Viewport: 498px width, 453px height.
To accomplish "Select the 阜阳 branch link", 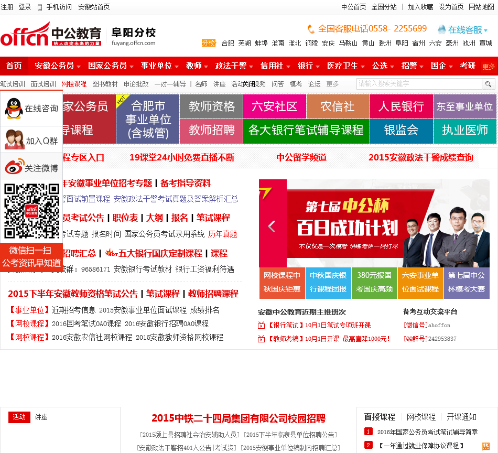I will point(402,43).
